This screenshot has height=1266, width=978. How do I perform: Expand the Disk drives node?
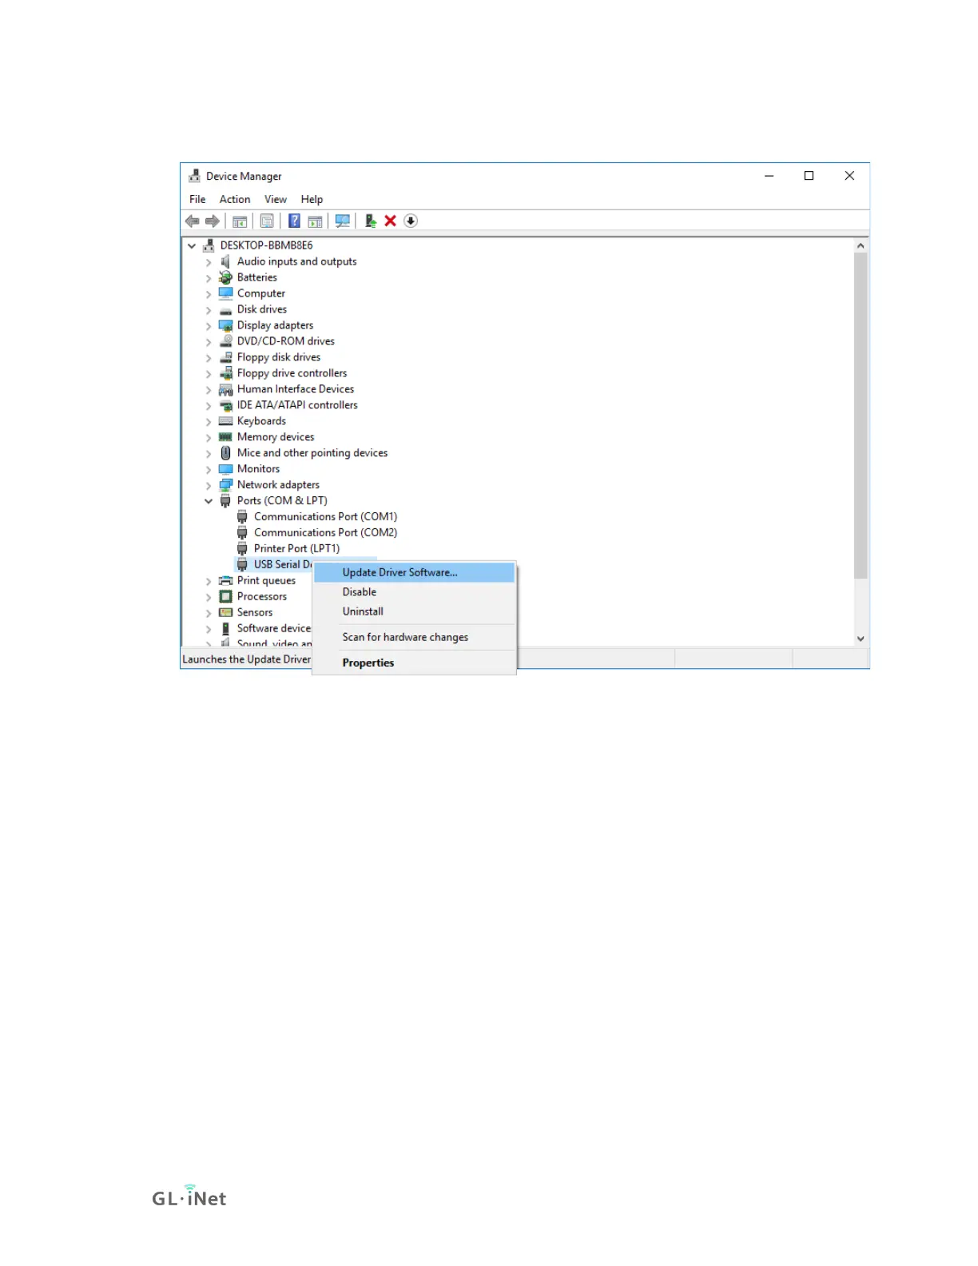click(x=209, y=310)
